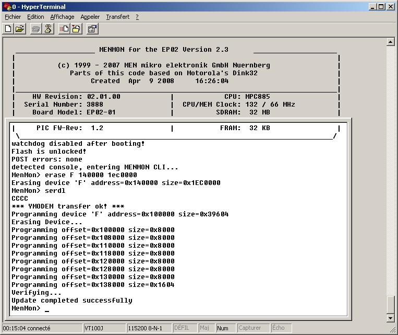This screenshot has height=335, width=398.
Task: Open the ? help menu
Action: click(137, 17)
